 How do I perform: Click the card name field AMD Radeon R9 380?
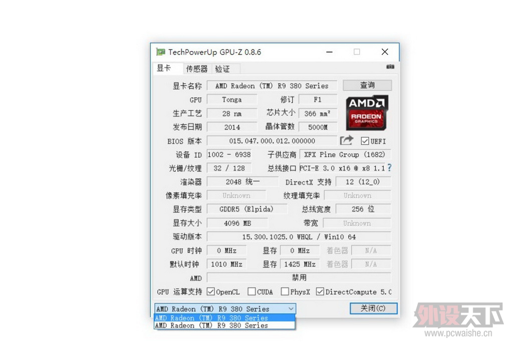(x=272, y=86)
